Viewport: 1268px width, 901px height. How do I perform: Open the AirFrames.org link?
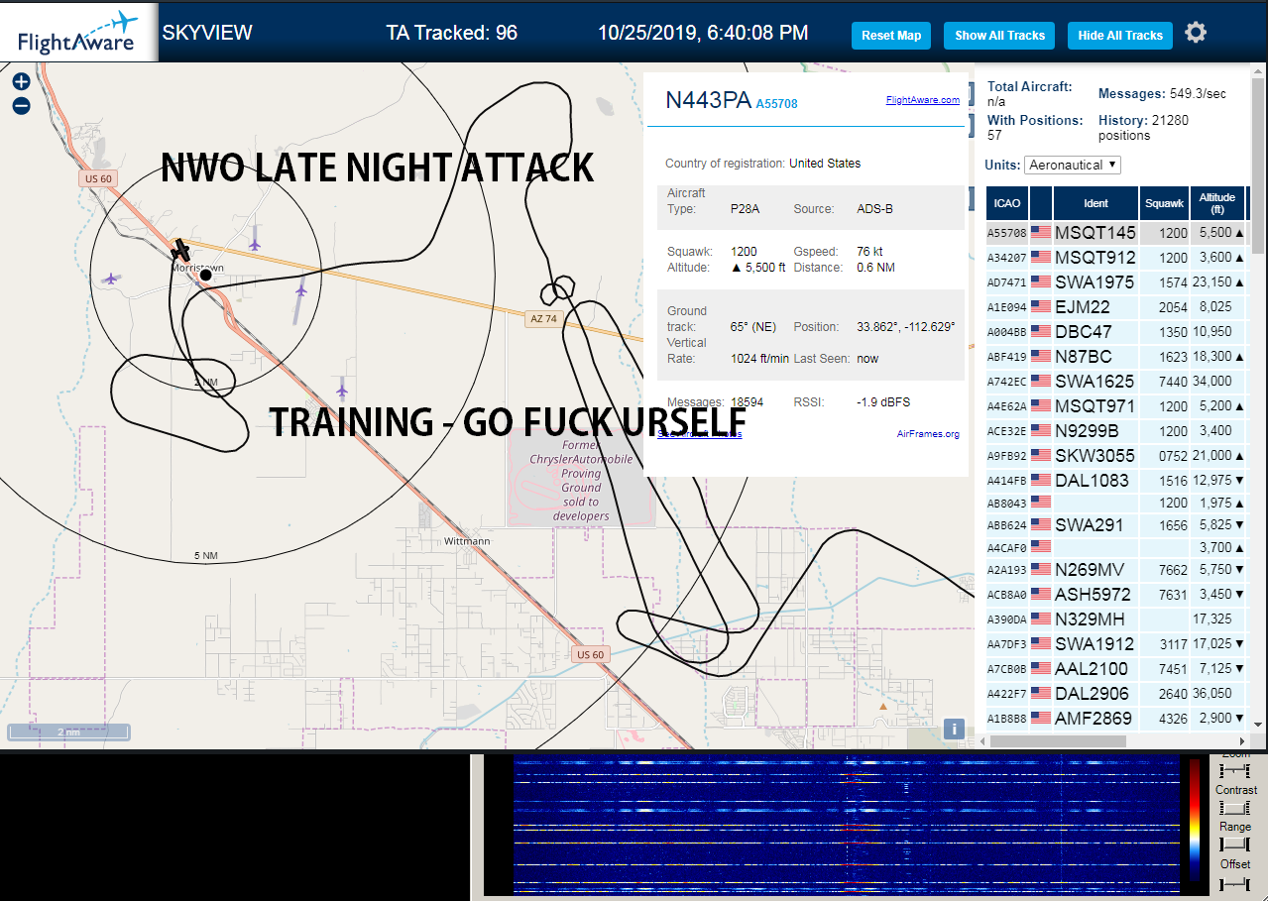tap(928, 434)
